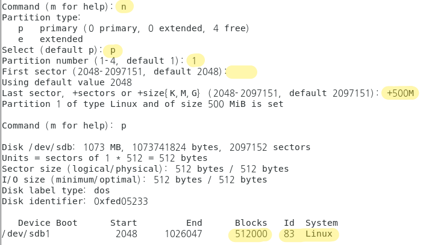Click the Blocks column header
Image resolution: width=429 pixels, height=245 pixels.
pyautogui.click(x=251, y=223)
